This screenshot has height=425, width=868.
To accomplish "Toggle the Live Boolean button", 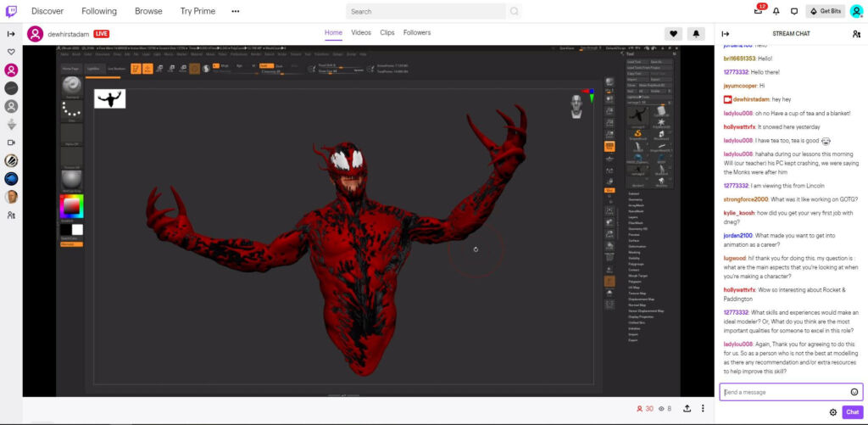I will pyautogui.click(x=117, y=69).
